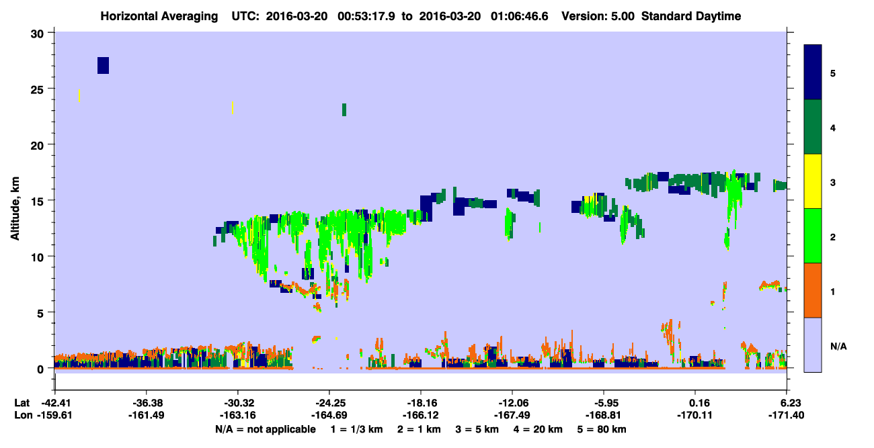Click longitude value -171.40

tap(787, 415)
